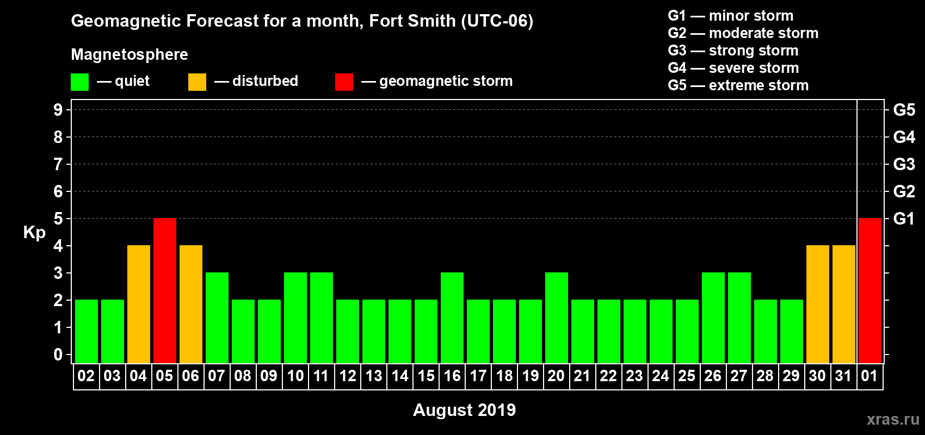Image resolution: width=925 pixels, height=435 pixels.
Task: Click the G5 label on right axis
Action: pos(904,110)
